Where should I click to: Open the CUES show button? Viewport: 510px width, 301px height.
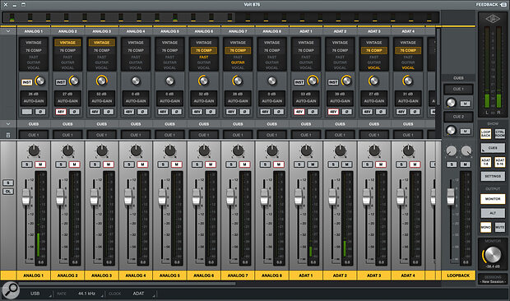point(493,148)
